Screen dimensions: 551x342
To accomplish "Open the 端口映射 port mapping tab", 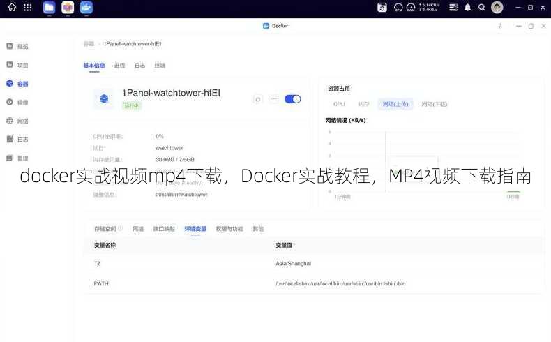I will pyautogui.click(x=164, y=229).
